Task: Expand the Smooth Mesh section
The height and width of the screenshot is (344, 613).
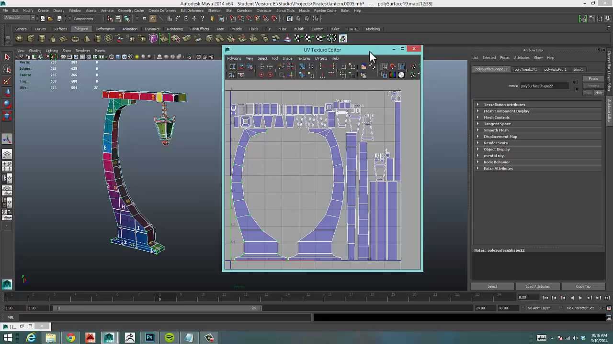Action: tap(496, 130)
